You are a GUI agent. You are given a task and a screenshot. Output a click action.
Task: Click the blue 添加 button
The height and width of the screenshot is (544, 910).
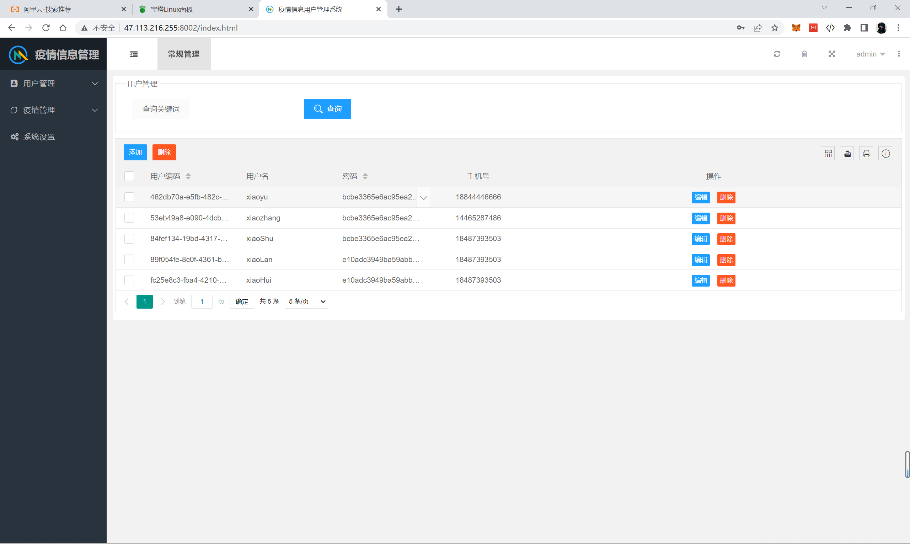[135, 153]
